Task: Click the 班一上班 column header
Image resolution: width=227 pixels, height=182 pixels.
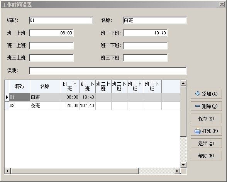Action: 70,87
